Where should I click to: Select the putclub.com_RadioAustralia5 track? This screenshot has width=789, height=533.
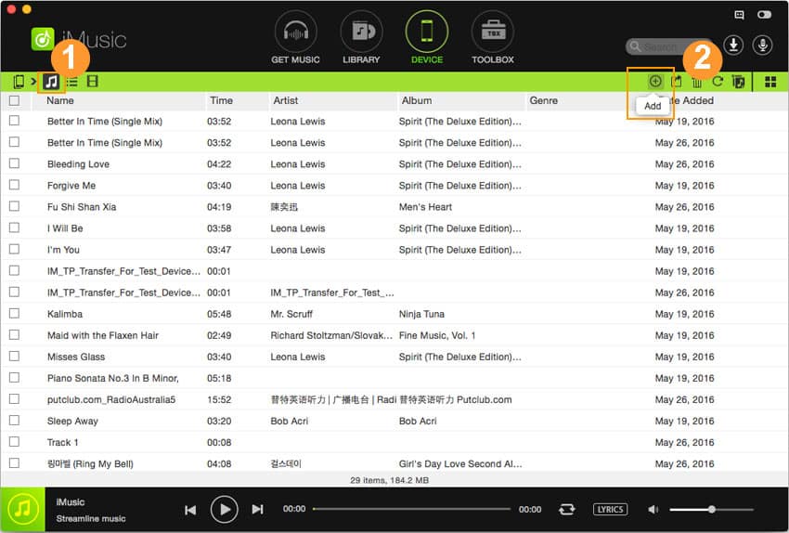(x=111, y=399)
